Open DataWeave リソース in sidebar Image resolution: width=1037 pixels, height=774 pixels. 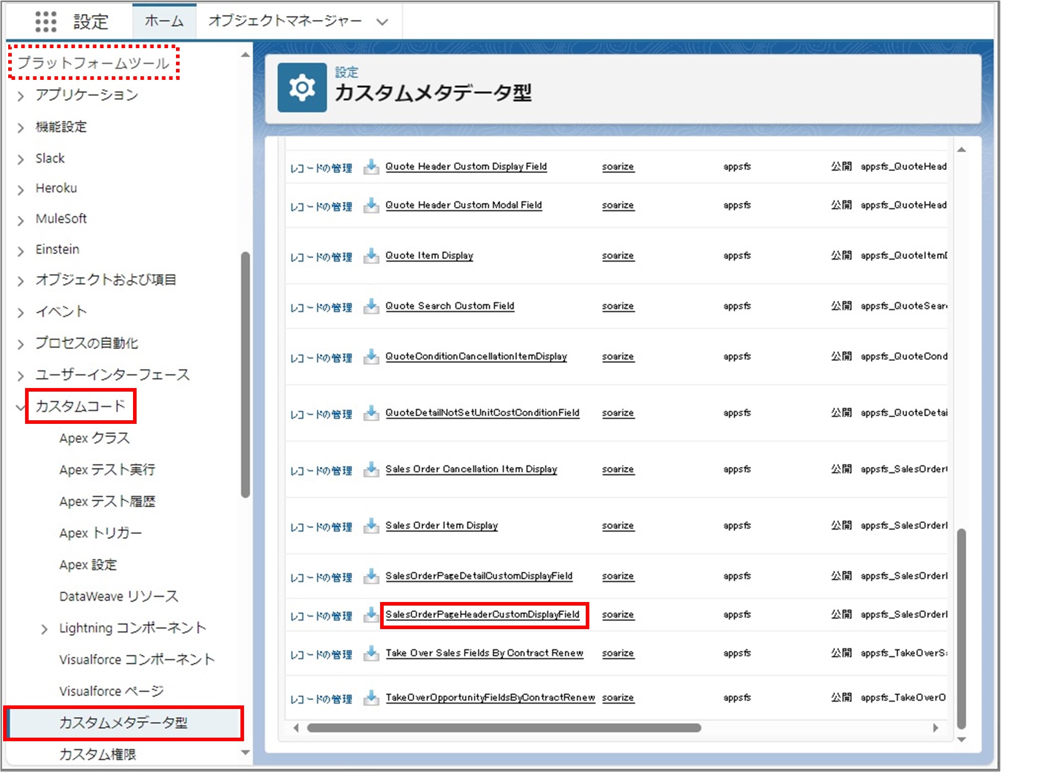pyautogui.click(x=119, y=596)
